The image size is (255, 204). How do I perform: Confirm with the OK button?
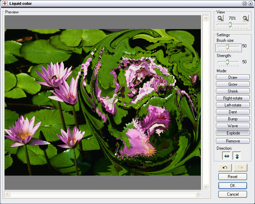pos(233,185)
